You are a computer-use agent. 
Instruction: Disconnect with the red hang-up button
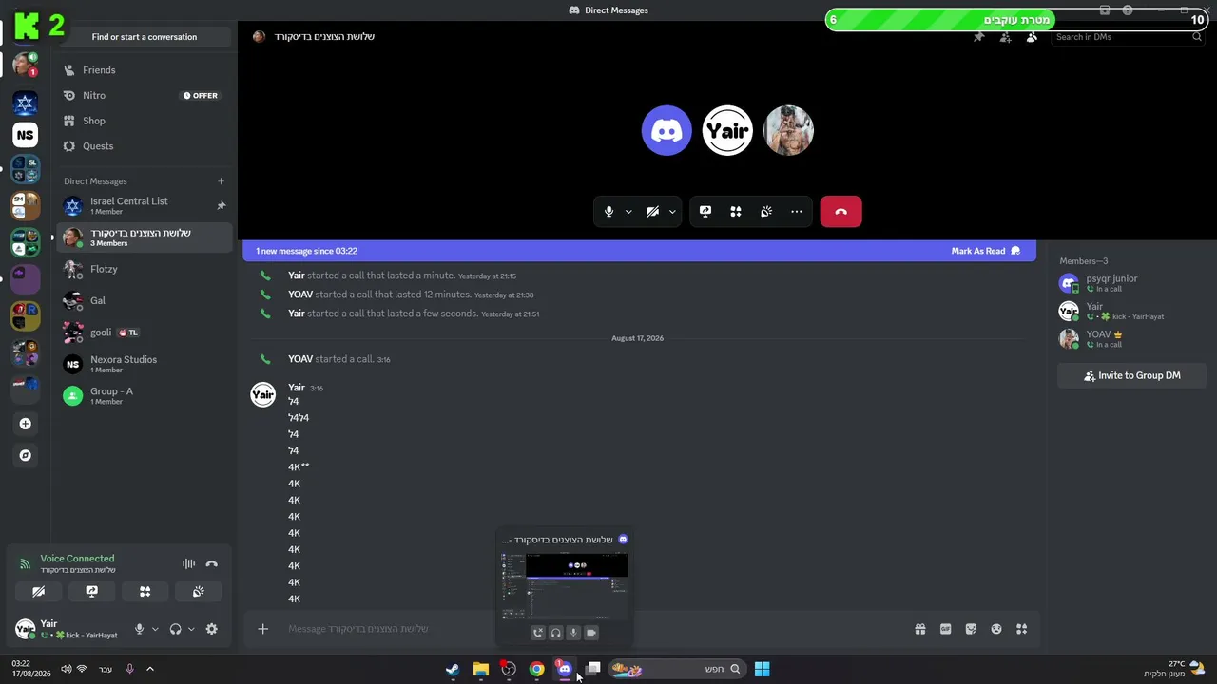point(840,212)
